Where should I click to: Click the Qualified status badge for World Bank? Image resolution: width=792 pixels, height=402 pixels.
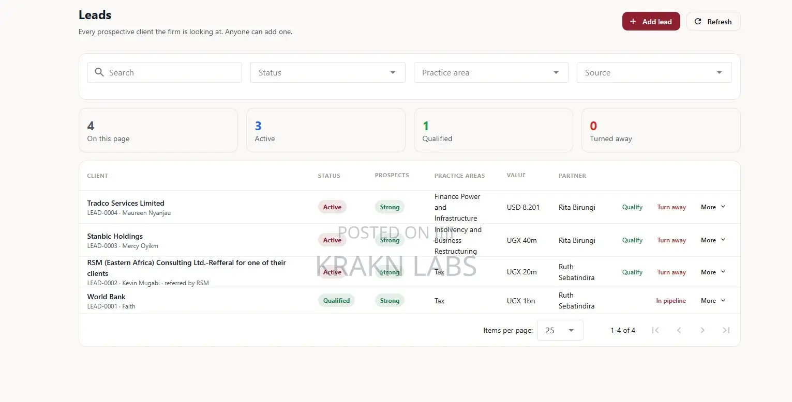(x=336, y=301)
